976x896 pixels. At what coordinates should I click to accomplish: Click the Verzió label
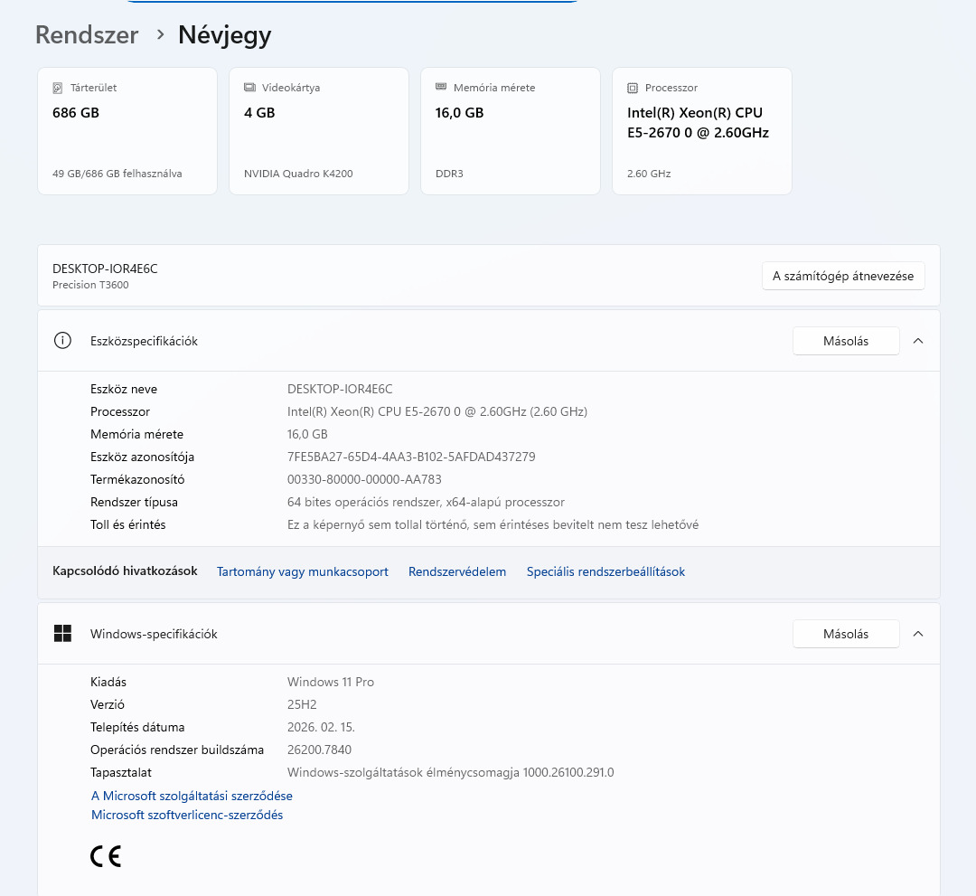click(x=107, y=704)
